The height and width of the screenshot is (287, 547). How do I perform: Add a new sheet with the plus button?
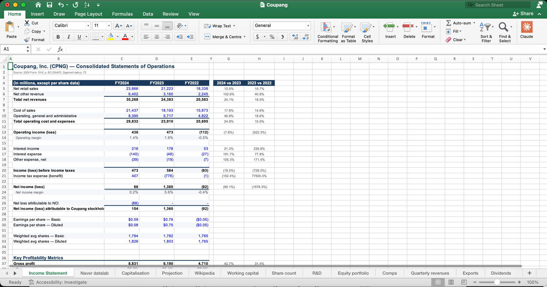[529, 273]
